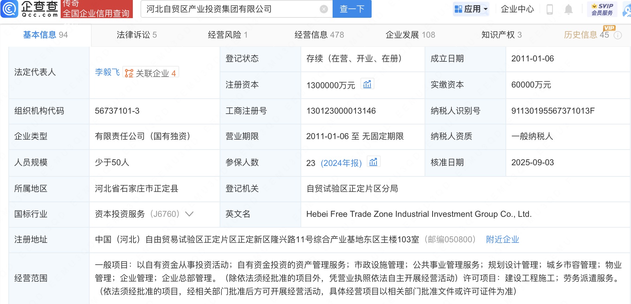View registered capital chart icon

click(367, 84)
